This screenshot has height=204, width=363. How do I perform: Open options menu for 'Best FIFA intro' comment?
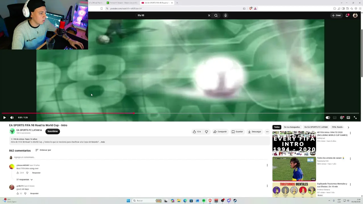click(267, 165)
